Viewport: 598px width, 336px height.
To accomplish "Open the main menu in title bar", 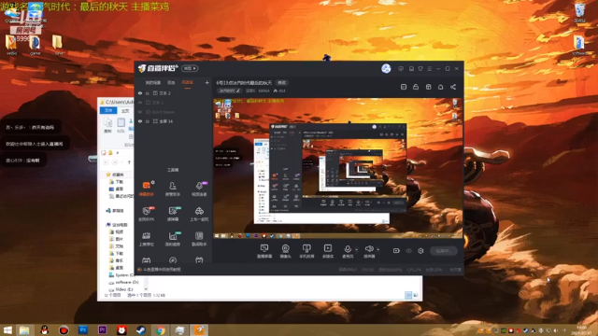I will coord(430,68).
